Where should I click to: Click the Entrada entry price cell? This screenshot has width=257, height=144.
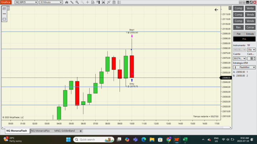pos(250,34)
